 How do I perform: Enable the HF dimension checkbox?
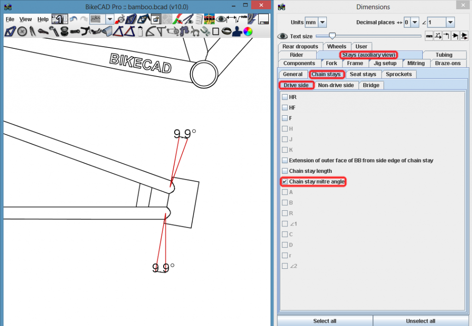tap(285, 107)
